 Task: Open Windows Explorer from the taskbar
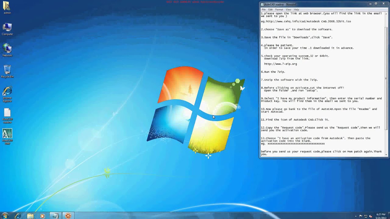[30, 216]
